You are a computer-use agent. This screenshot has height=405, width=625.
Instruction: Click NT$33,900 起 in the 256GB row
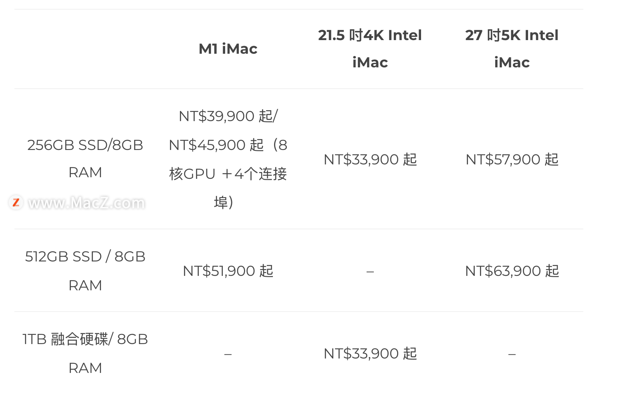[370, 160]
